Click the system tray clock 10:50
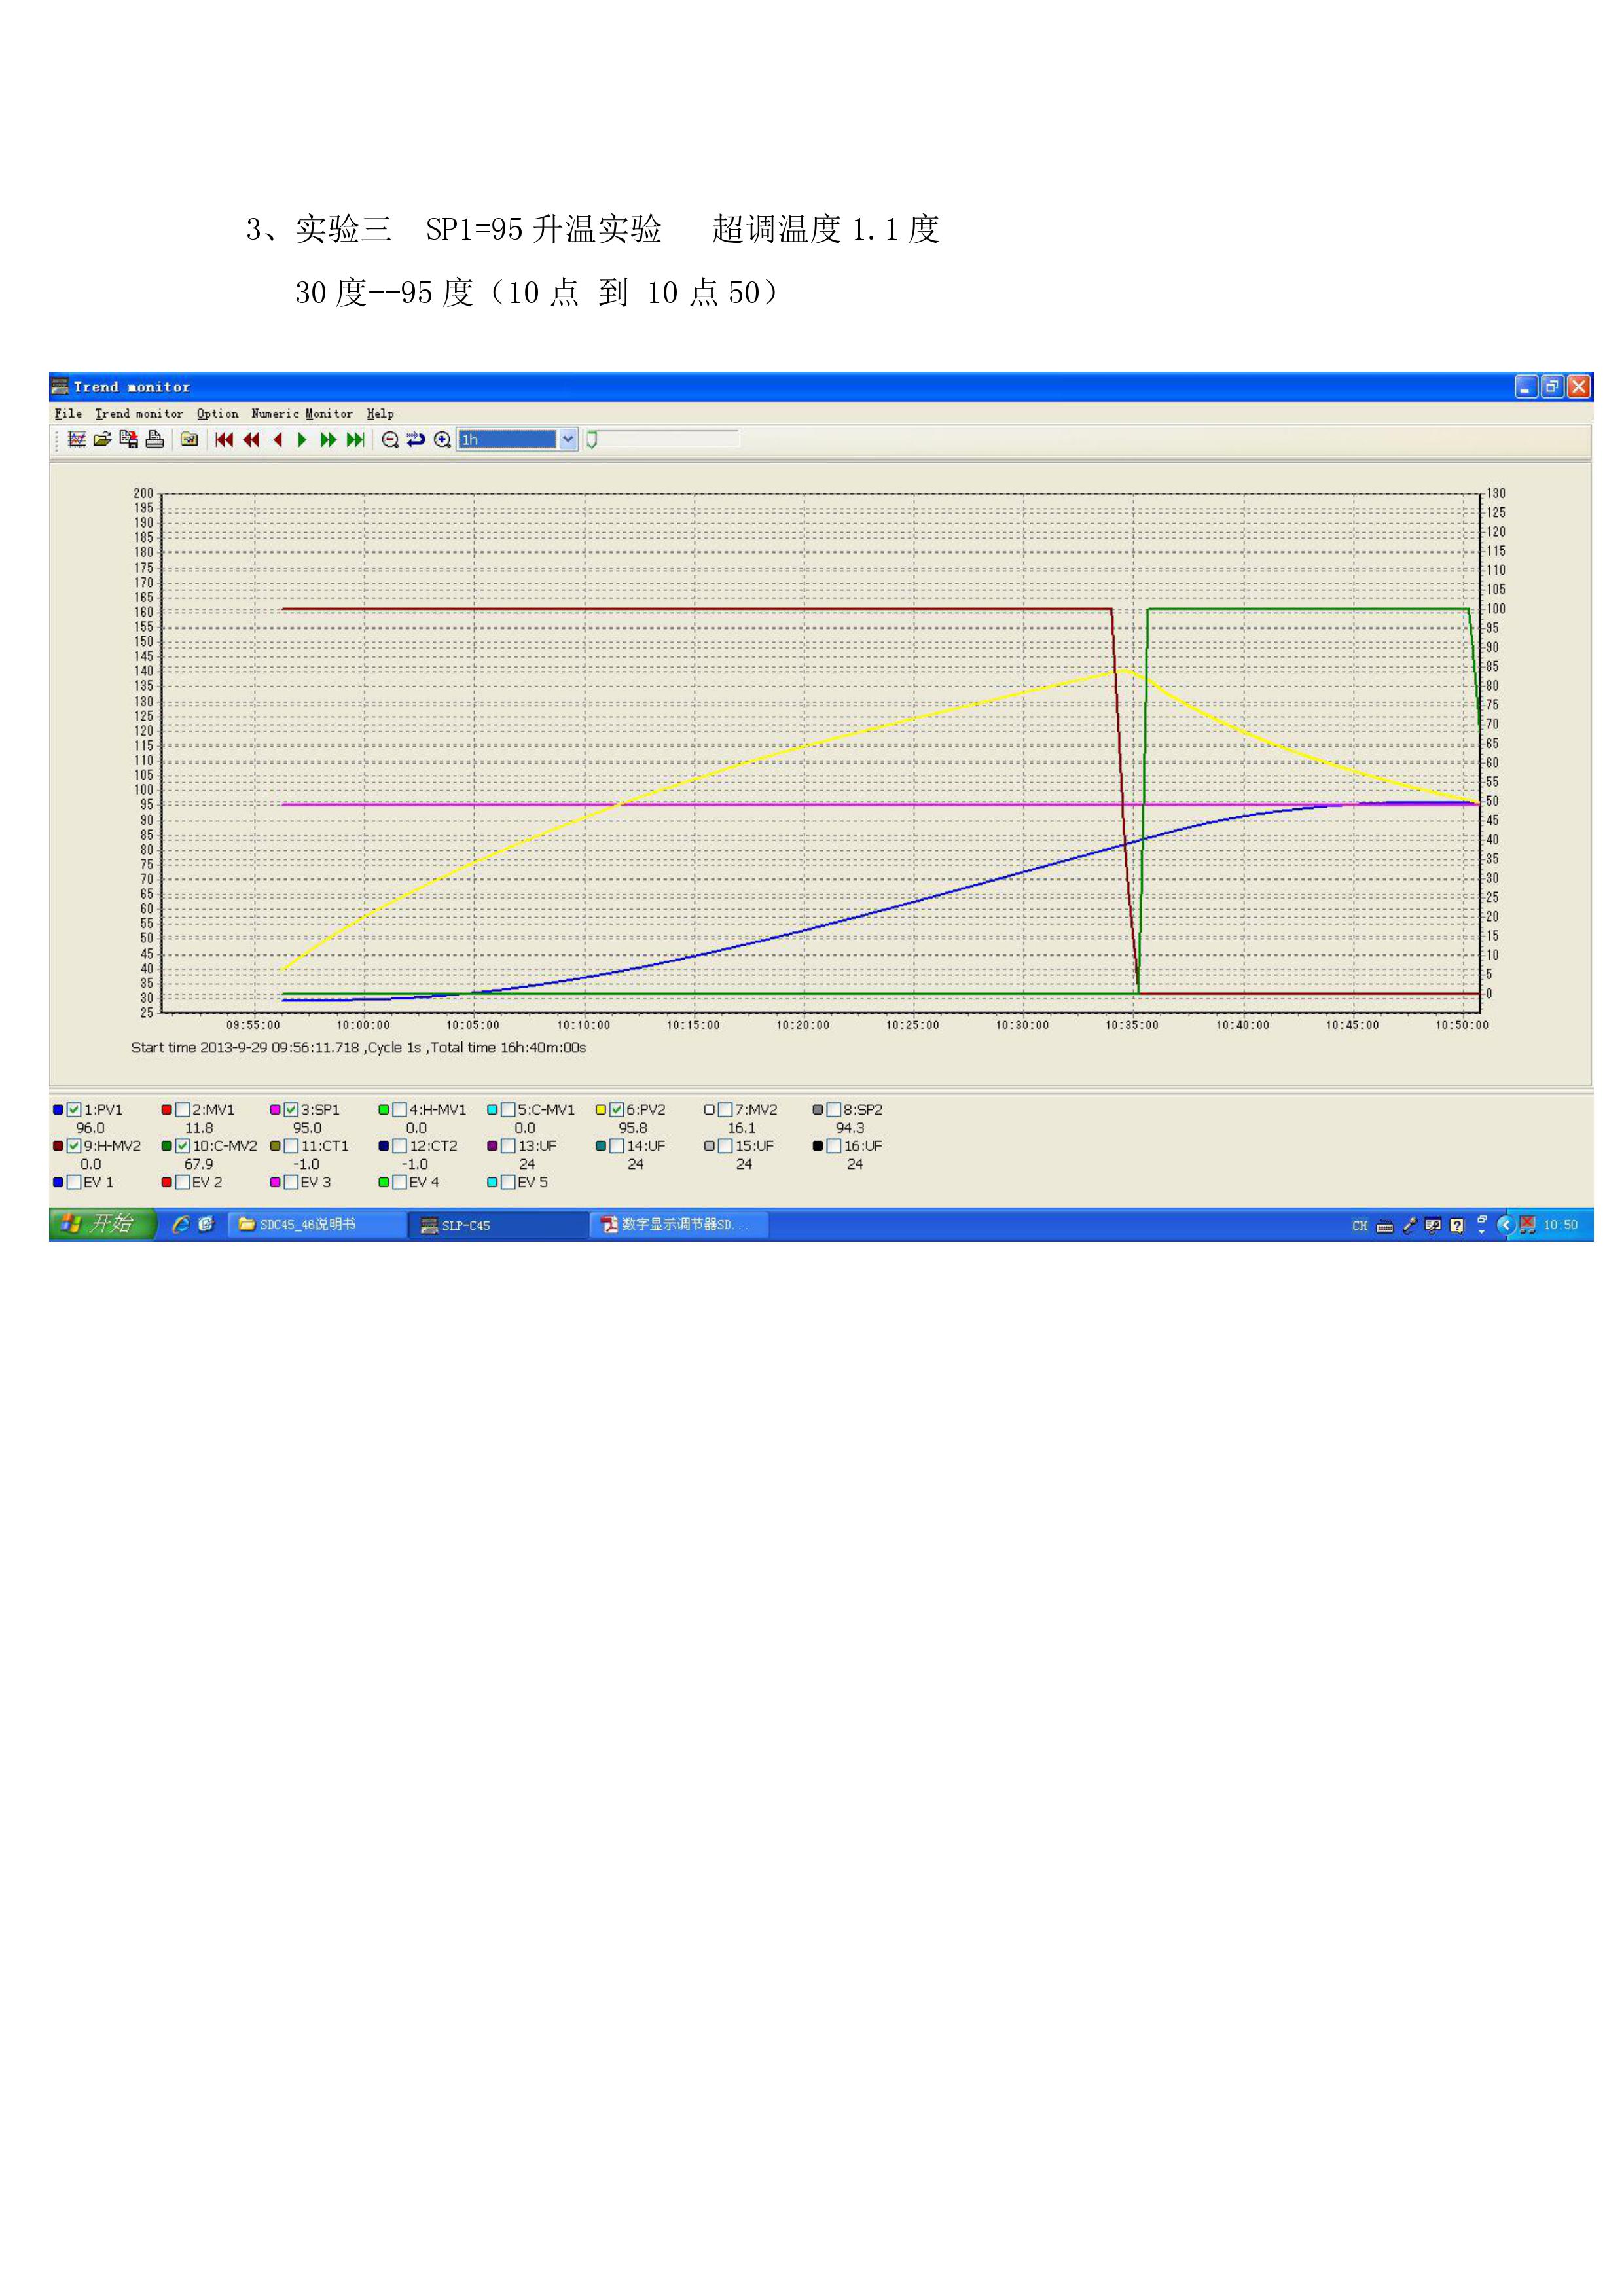This screenshot has height=2296, width=1624. (1560, 1226)
